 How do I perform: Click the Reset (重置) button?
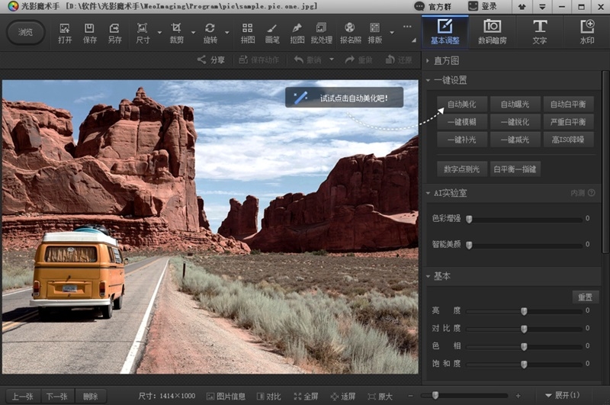585,297
